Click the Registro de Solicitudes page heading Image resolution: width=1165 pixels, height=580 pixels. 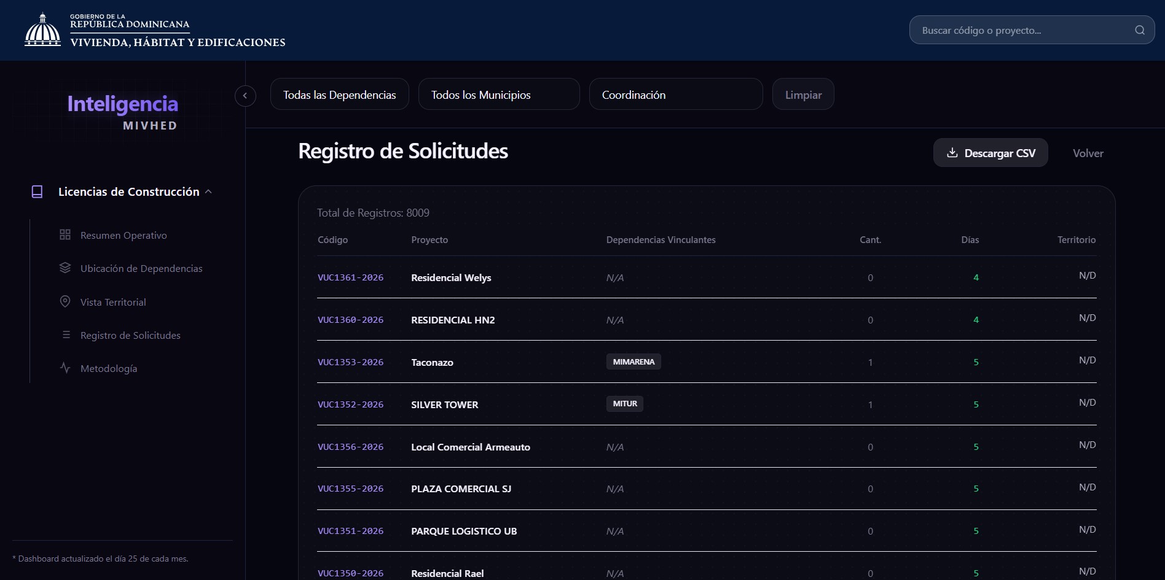(x=403, y=151)
